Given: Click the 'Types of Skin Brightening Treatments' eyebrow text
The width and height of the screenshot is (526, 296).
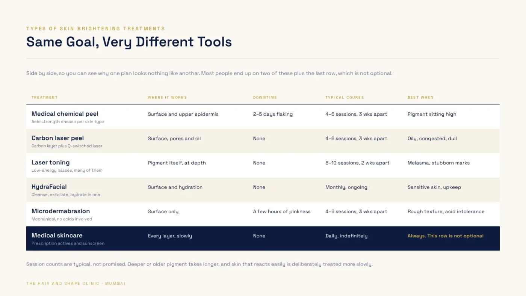Looking at the screenshot, I should [x=95, y=29].
